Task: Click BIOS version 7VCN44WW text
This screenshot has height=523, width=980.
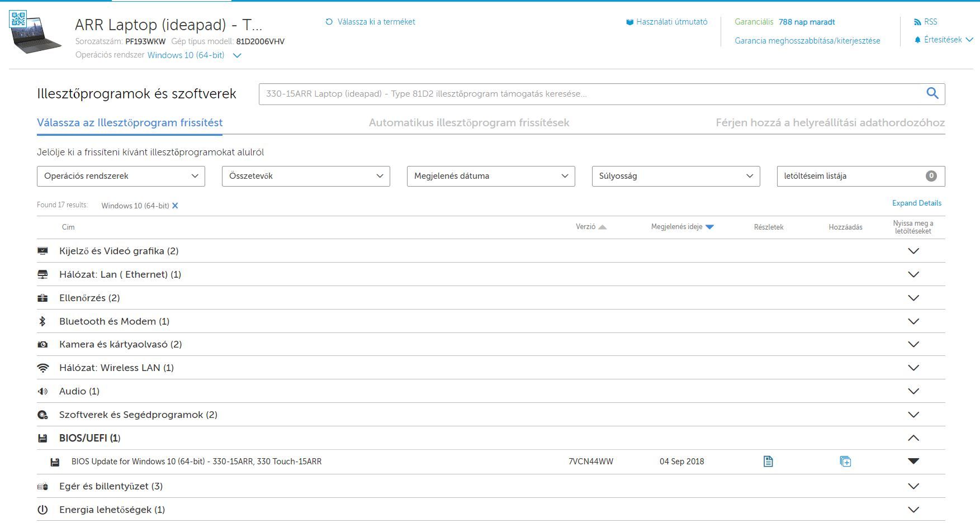Action: click(591, 462)
